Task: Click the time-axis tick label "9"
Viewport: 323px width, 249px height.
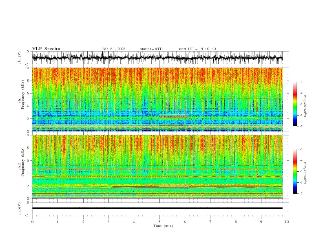Action: pos(261,222)
